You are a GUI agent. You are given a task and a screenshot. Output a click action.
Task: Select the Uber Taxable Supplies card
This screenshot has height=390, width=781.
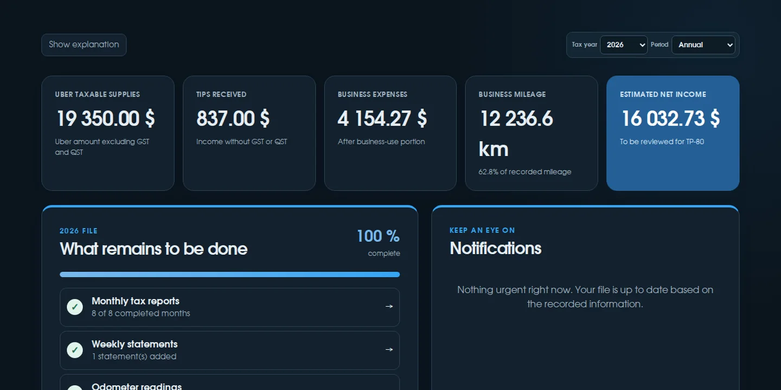coord(108,133)
